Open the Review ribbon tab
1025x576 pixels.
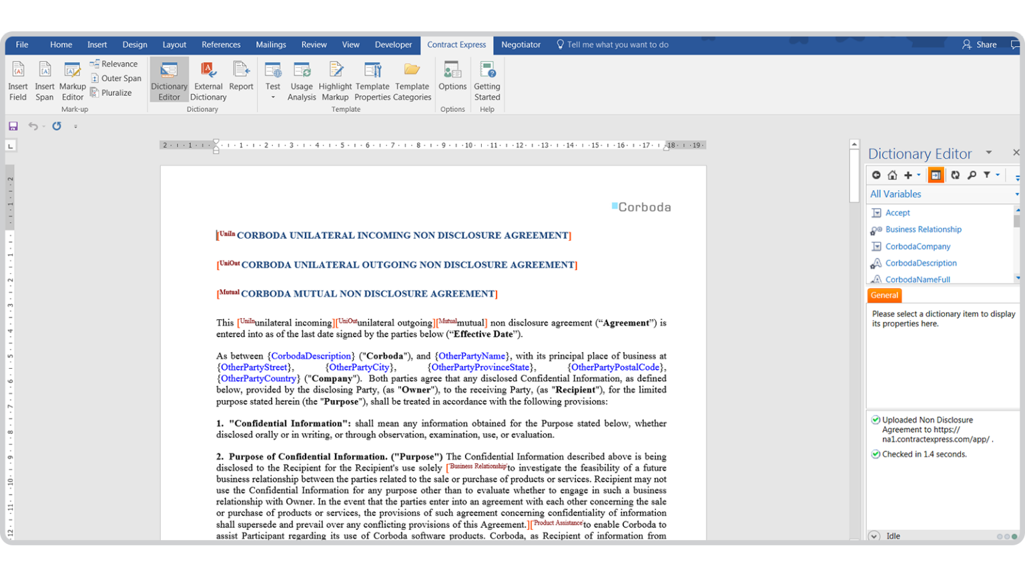pos(314,45)
